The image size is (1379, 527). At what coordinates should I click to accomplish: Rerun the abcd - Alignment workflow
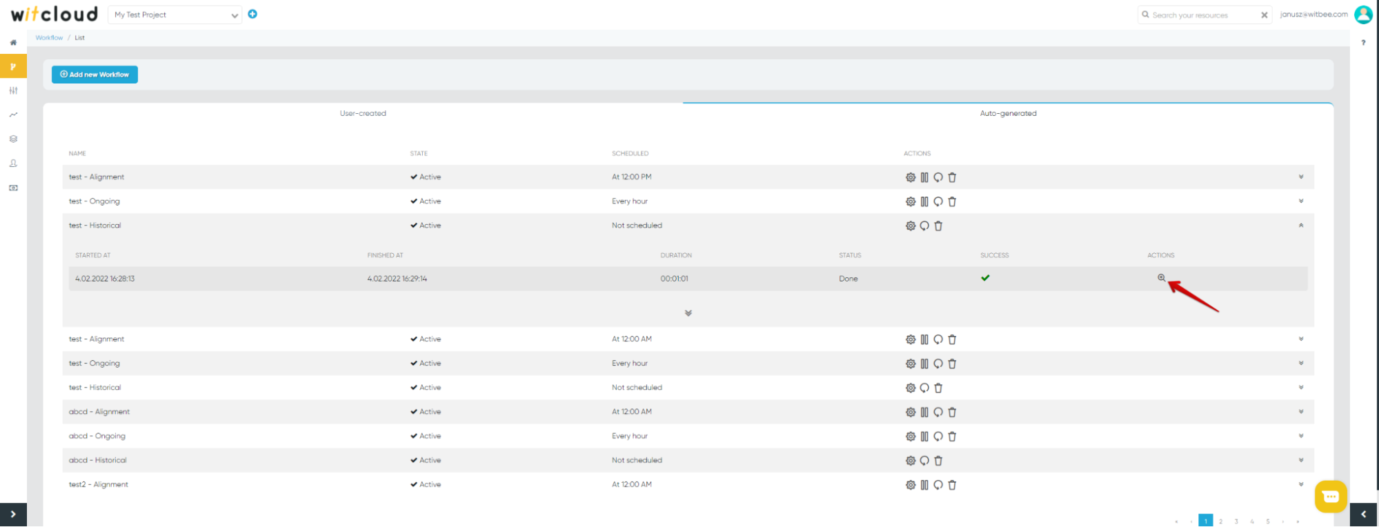point(938,412)
